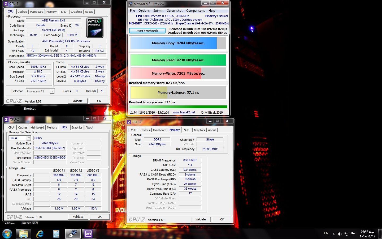382x239 pixels.
Task: Open the Submit menu in MaxxMEM
Action: tap(158, 11)
